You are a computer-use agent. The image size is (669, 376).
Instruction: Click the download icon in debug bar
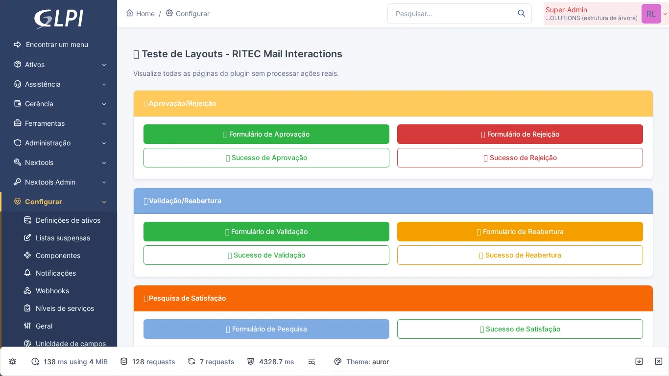click(x=639, y=361)
